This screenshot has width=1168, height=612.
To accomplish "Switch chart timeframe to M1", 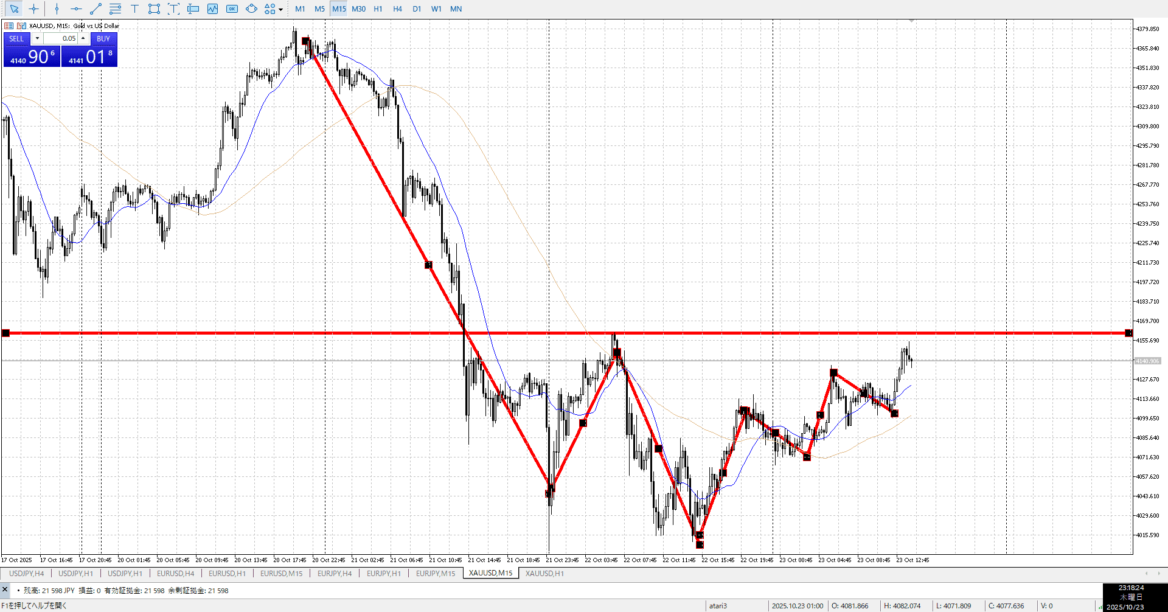I will 300,9.
